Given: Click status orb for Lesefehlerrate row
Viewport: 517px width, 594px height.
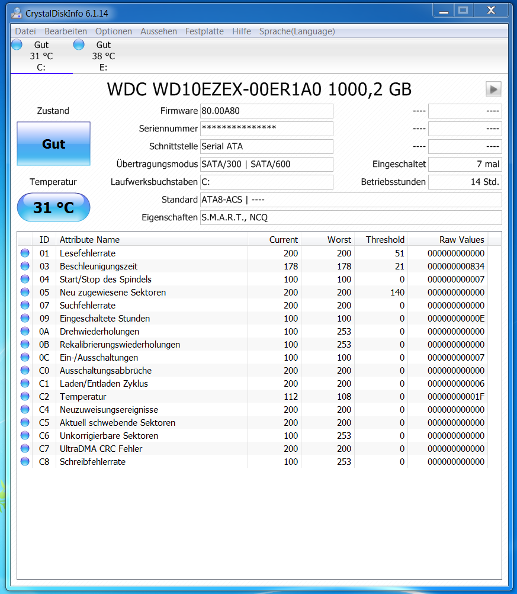Looking at the screenshot, I should (x=25, y=253).
